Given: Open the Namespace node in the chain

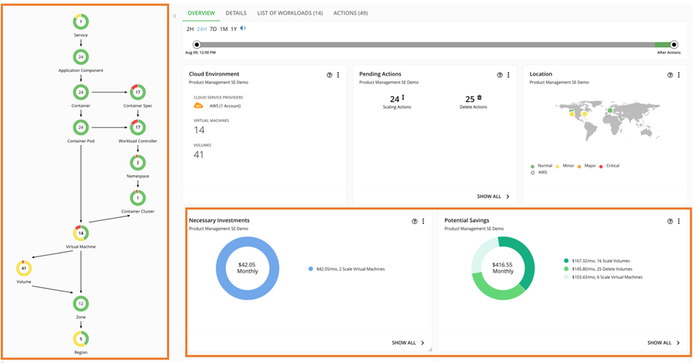Looking at the screenshot, I should coord(138,163).
